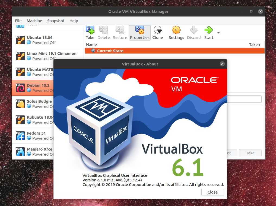This screenshot has width=276, height=206.
Task: Open the Machine menu
Action: click(x=34, y=21)
